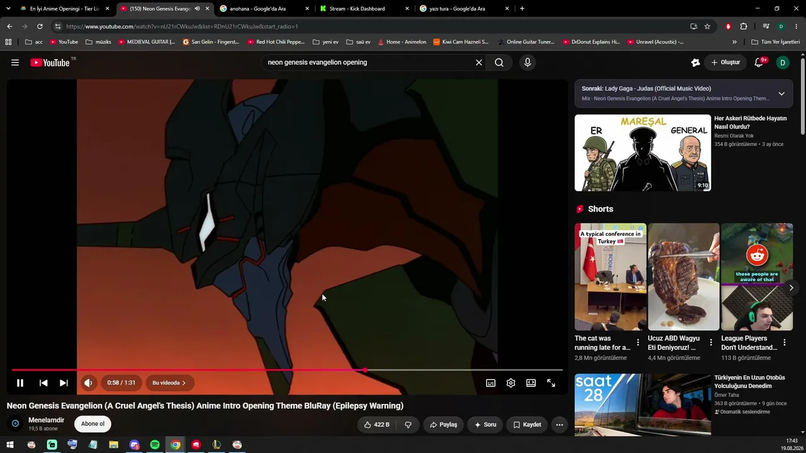Open 'Ucuz ABD Wagyu Eti' short
Image resolution: width=806 pixels, height=453 pixels.
click(x=683, y=277)
